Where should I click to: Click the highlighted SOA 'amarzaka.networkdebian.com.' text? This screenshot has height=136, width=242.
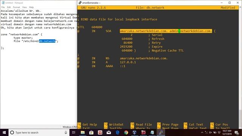(x=144, y=31)
